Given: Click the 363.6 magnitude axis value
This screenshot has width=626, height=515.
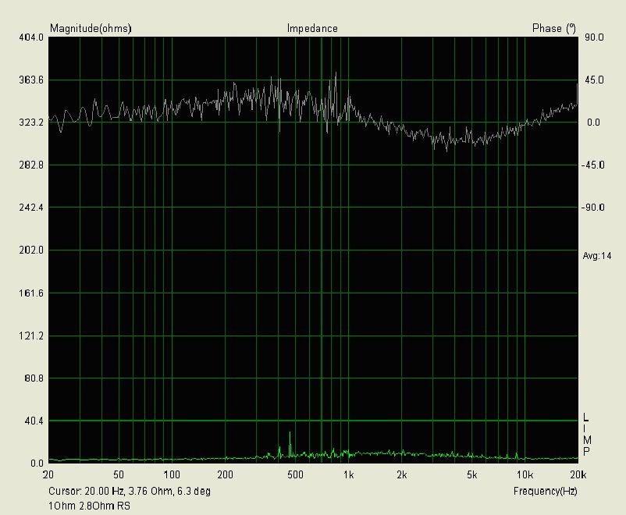Looking at the screenshot, I should click(x=31, y=80).
